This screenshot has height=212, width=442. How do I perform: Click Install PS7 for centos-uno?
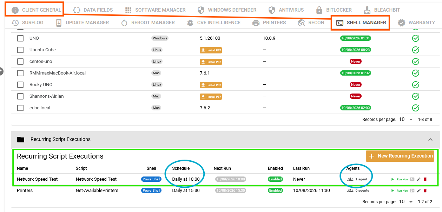[x=211, y=62]
